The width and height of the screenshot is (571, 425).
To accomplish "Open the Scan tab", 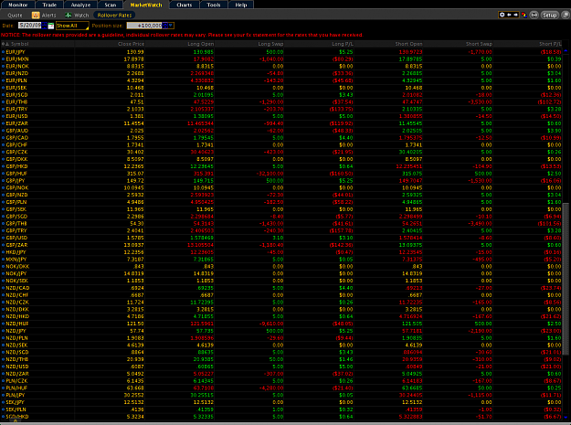I will coord(111,5).
